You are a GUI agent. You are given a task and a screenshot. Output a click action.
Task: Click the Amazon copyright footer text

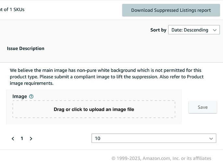(161, 158)
